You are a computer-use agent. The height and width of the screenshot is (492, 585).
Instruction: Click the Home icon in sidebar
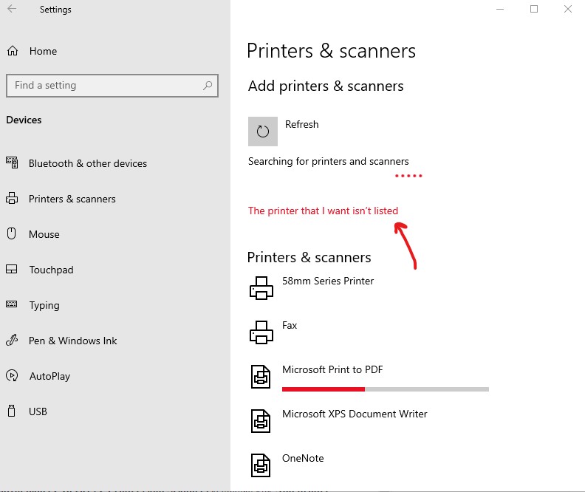(13, 51)
